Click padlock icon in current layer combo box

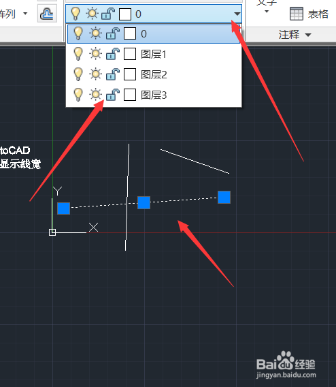point(108,14)
